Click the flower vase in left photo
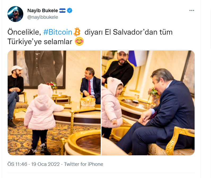The width and height of the screenshot is (211, 178). click(53, 87)
